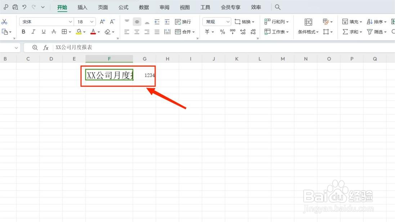Screen dimensions: 395x222
Task: Open the font size 18 dropdown
Action: (92, 22)
